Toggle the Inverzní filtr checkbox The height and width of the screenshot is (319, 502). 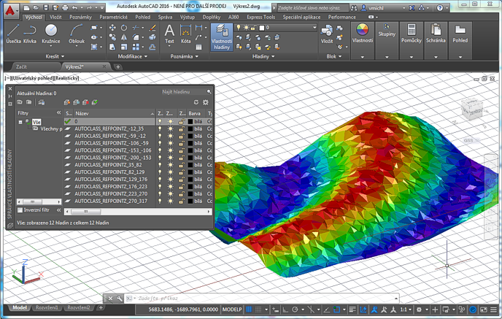pos(20,210)
